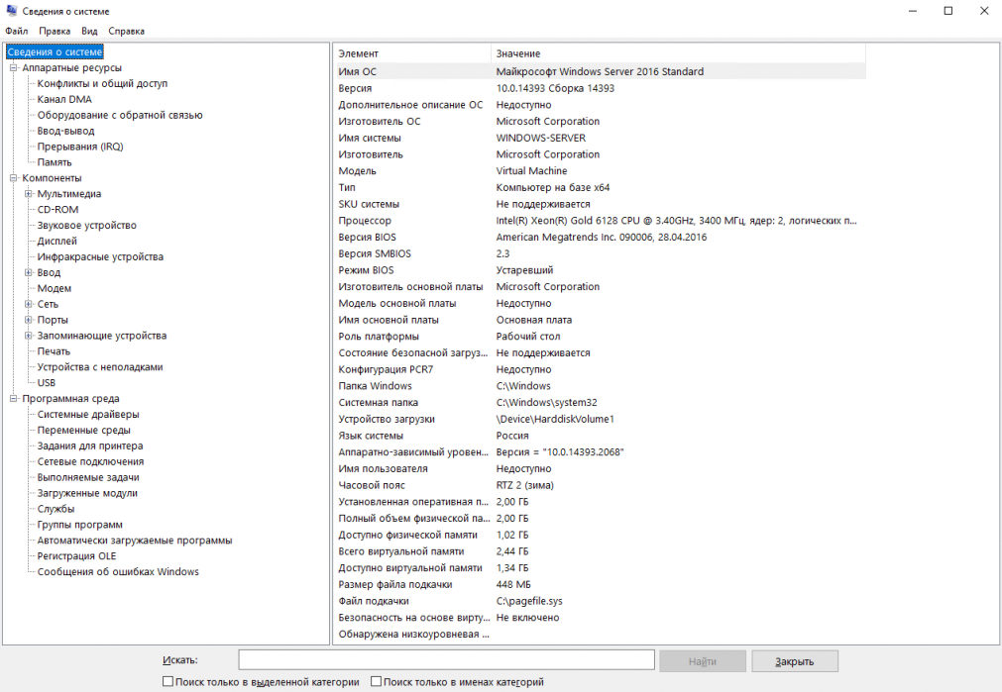The height and width of the screenshot is (692, 1002).
Task: Expand the 'Порты' tree node
Action: 28,320
